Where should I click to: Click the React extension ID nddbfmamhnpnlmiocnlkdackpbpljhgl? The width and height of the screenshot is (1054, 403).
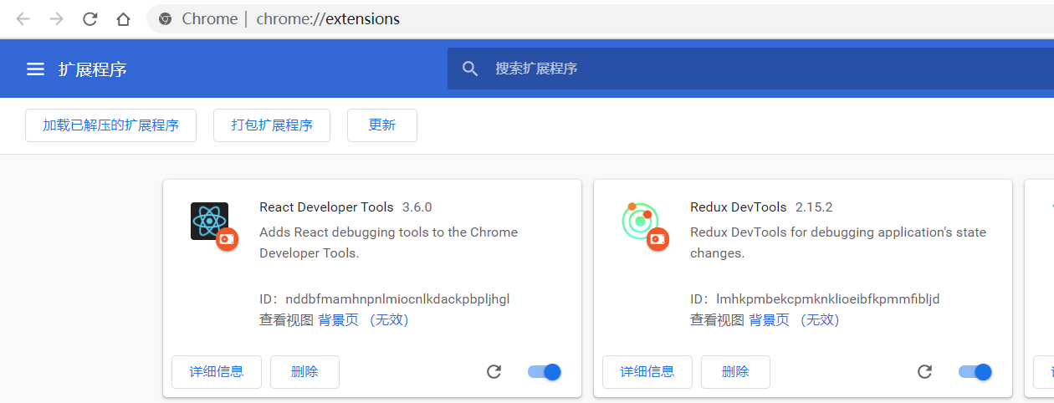tap(397, 299)
